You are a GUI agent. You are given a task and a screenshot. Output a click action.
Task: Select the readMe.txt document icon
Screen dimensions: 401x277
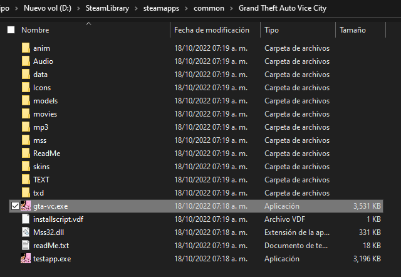pyautogui.click(x=26, y=246)
